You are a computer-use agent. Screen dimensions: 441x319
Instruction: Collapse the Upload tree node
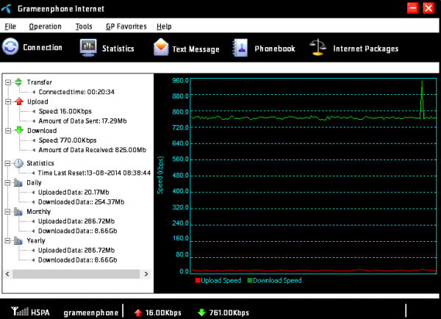coord(8,101)
